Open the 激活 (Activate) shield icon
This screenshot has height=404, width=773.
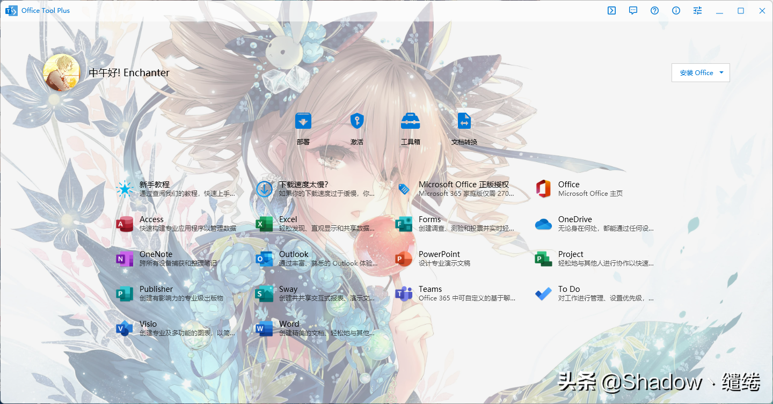[x=357, y=121]
